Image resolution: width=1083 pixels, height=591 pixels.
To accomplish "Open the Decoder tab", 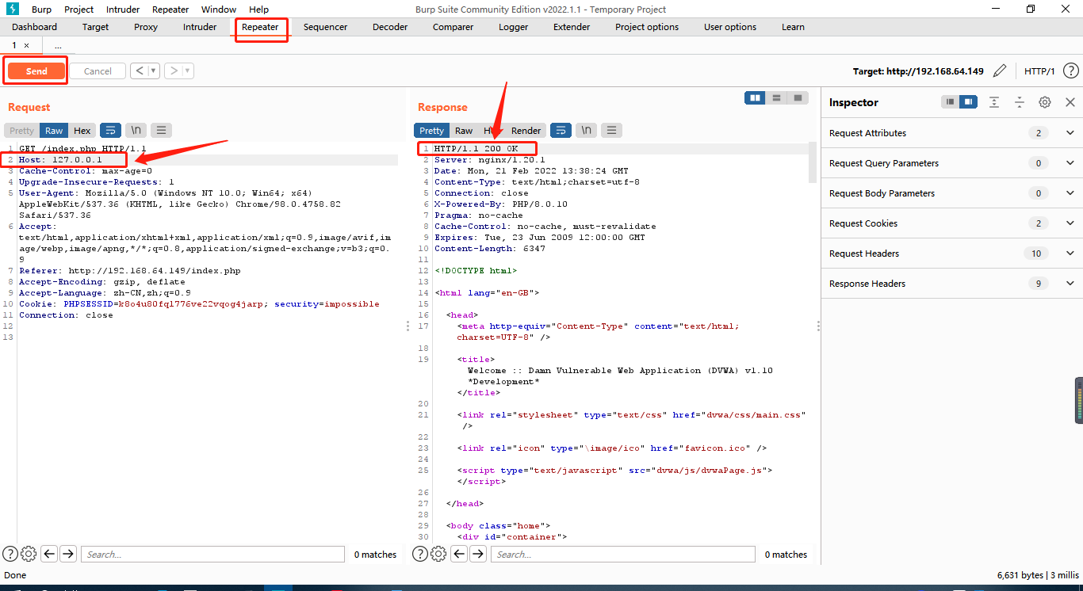I will click(x=390, y=27).
